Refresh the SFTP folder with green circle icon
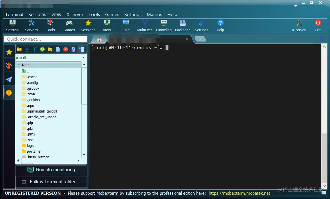 coord(42,49)
